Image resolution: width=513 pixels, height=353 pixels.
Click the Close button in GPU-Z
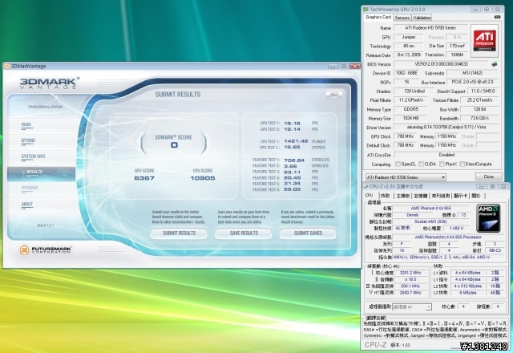pos(488,176)
